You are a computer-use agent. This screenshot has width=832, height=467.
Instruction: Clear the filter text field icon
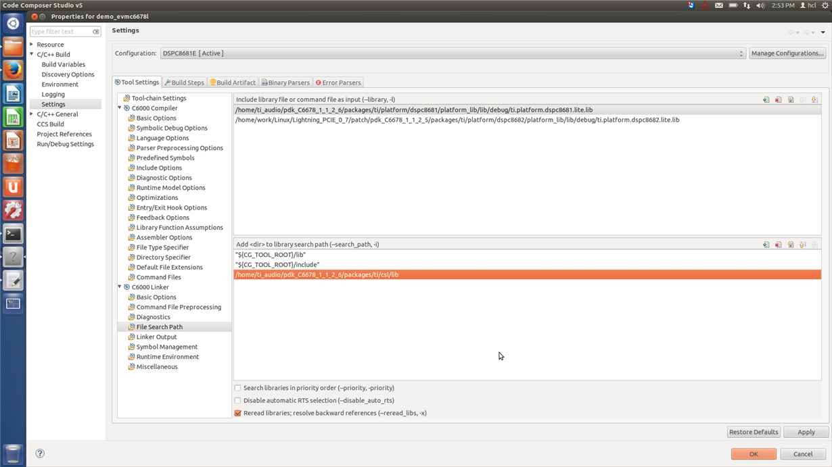tap(96, 32)
